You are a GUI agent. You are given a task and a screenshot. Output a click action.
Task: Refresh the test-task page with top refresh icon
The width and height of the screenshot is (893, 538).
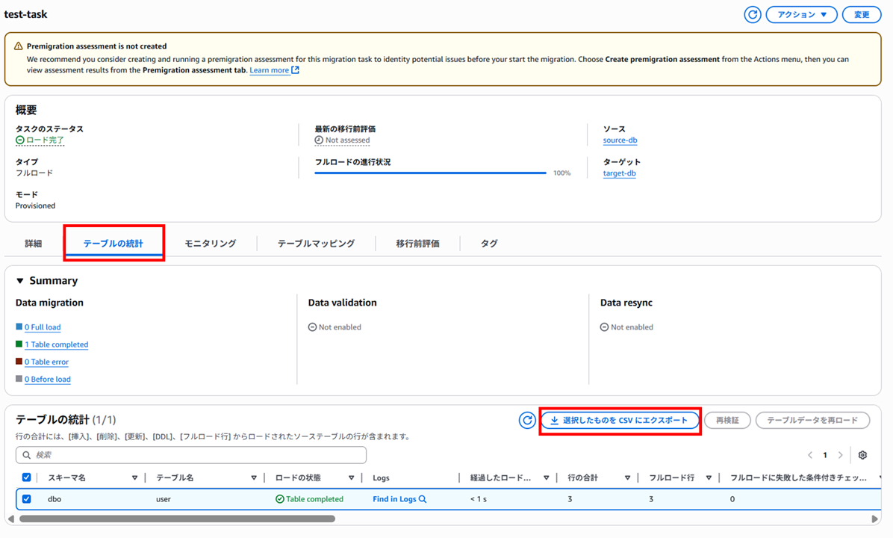click(x=753, y=15)
